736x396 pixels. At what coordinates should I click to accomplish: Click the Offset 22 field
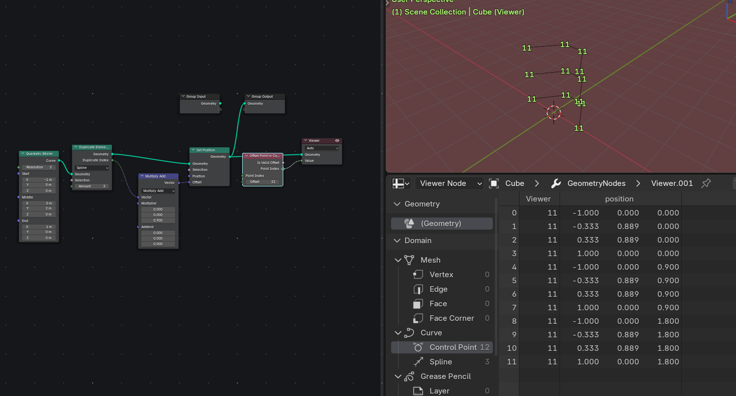(x=263, y=182)
